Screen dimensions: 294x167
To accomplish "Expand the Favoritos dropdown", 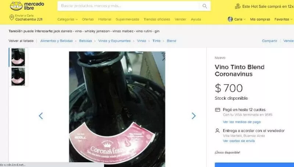I will (283, 19).
